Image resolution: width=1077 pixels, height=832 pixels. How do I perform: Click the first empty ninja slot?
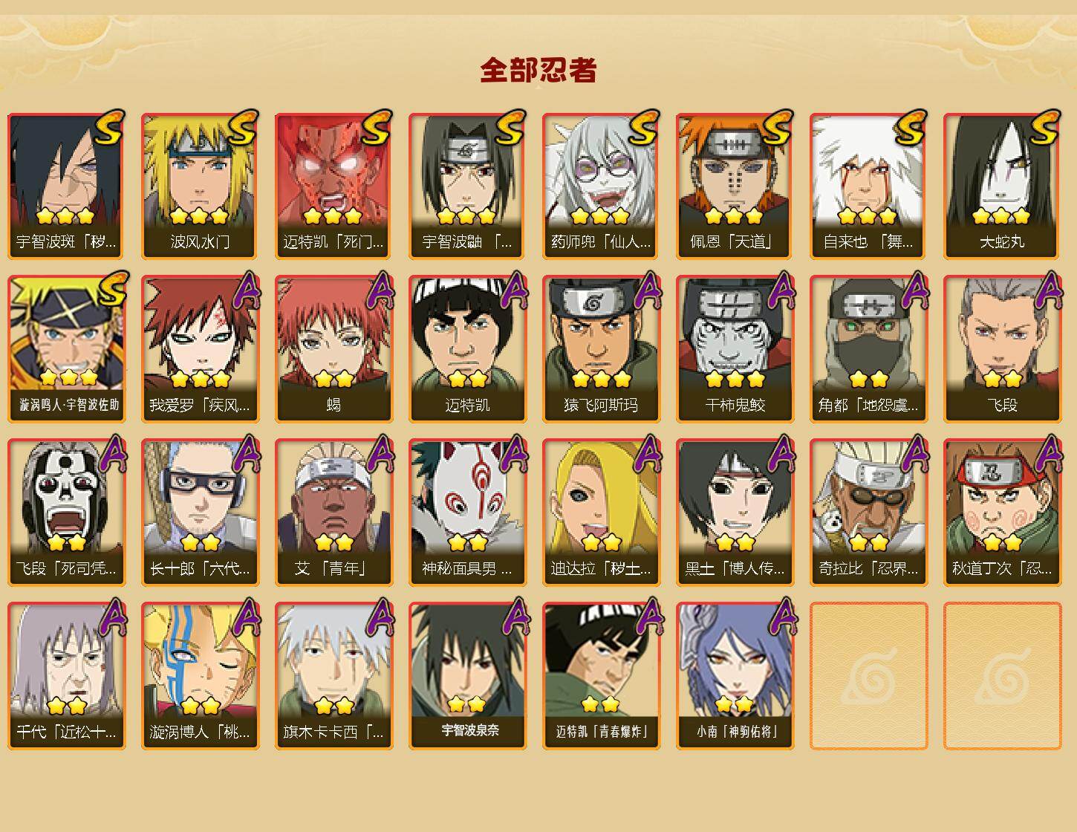868,676
